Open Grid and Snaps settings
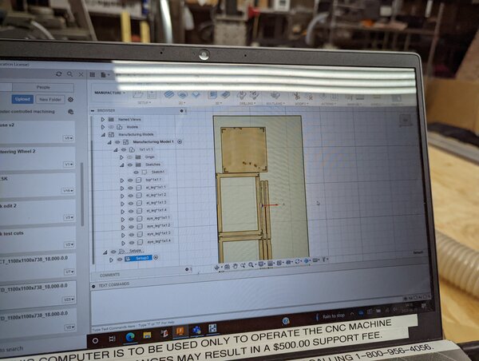Viewport: 479px width, 361px height. (x=271, y=264)
